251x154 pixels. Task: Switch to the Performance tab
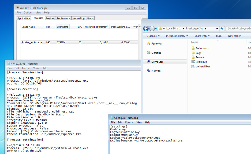click(x=64, y=18)
